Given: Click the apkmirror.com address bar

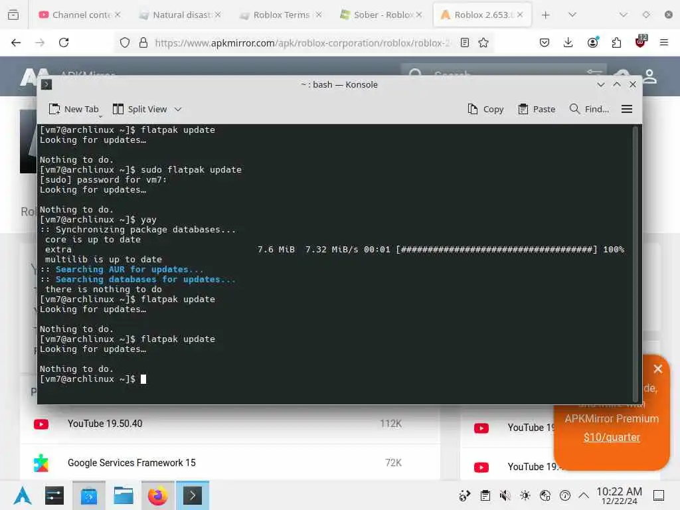Looking at the screenshot, I should (302, 43).
